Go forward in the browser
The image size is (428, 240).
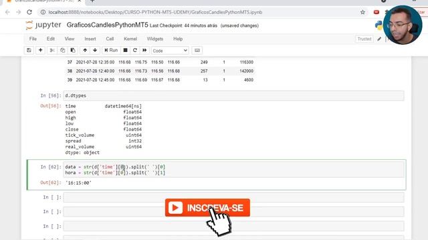[x=18, y=12]
